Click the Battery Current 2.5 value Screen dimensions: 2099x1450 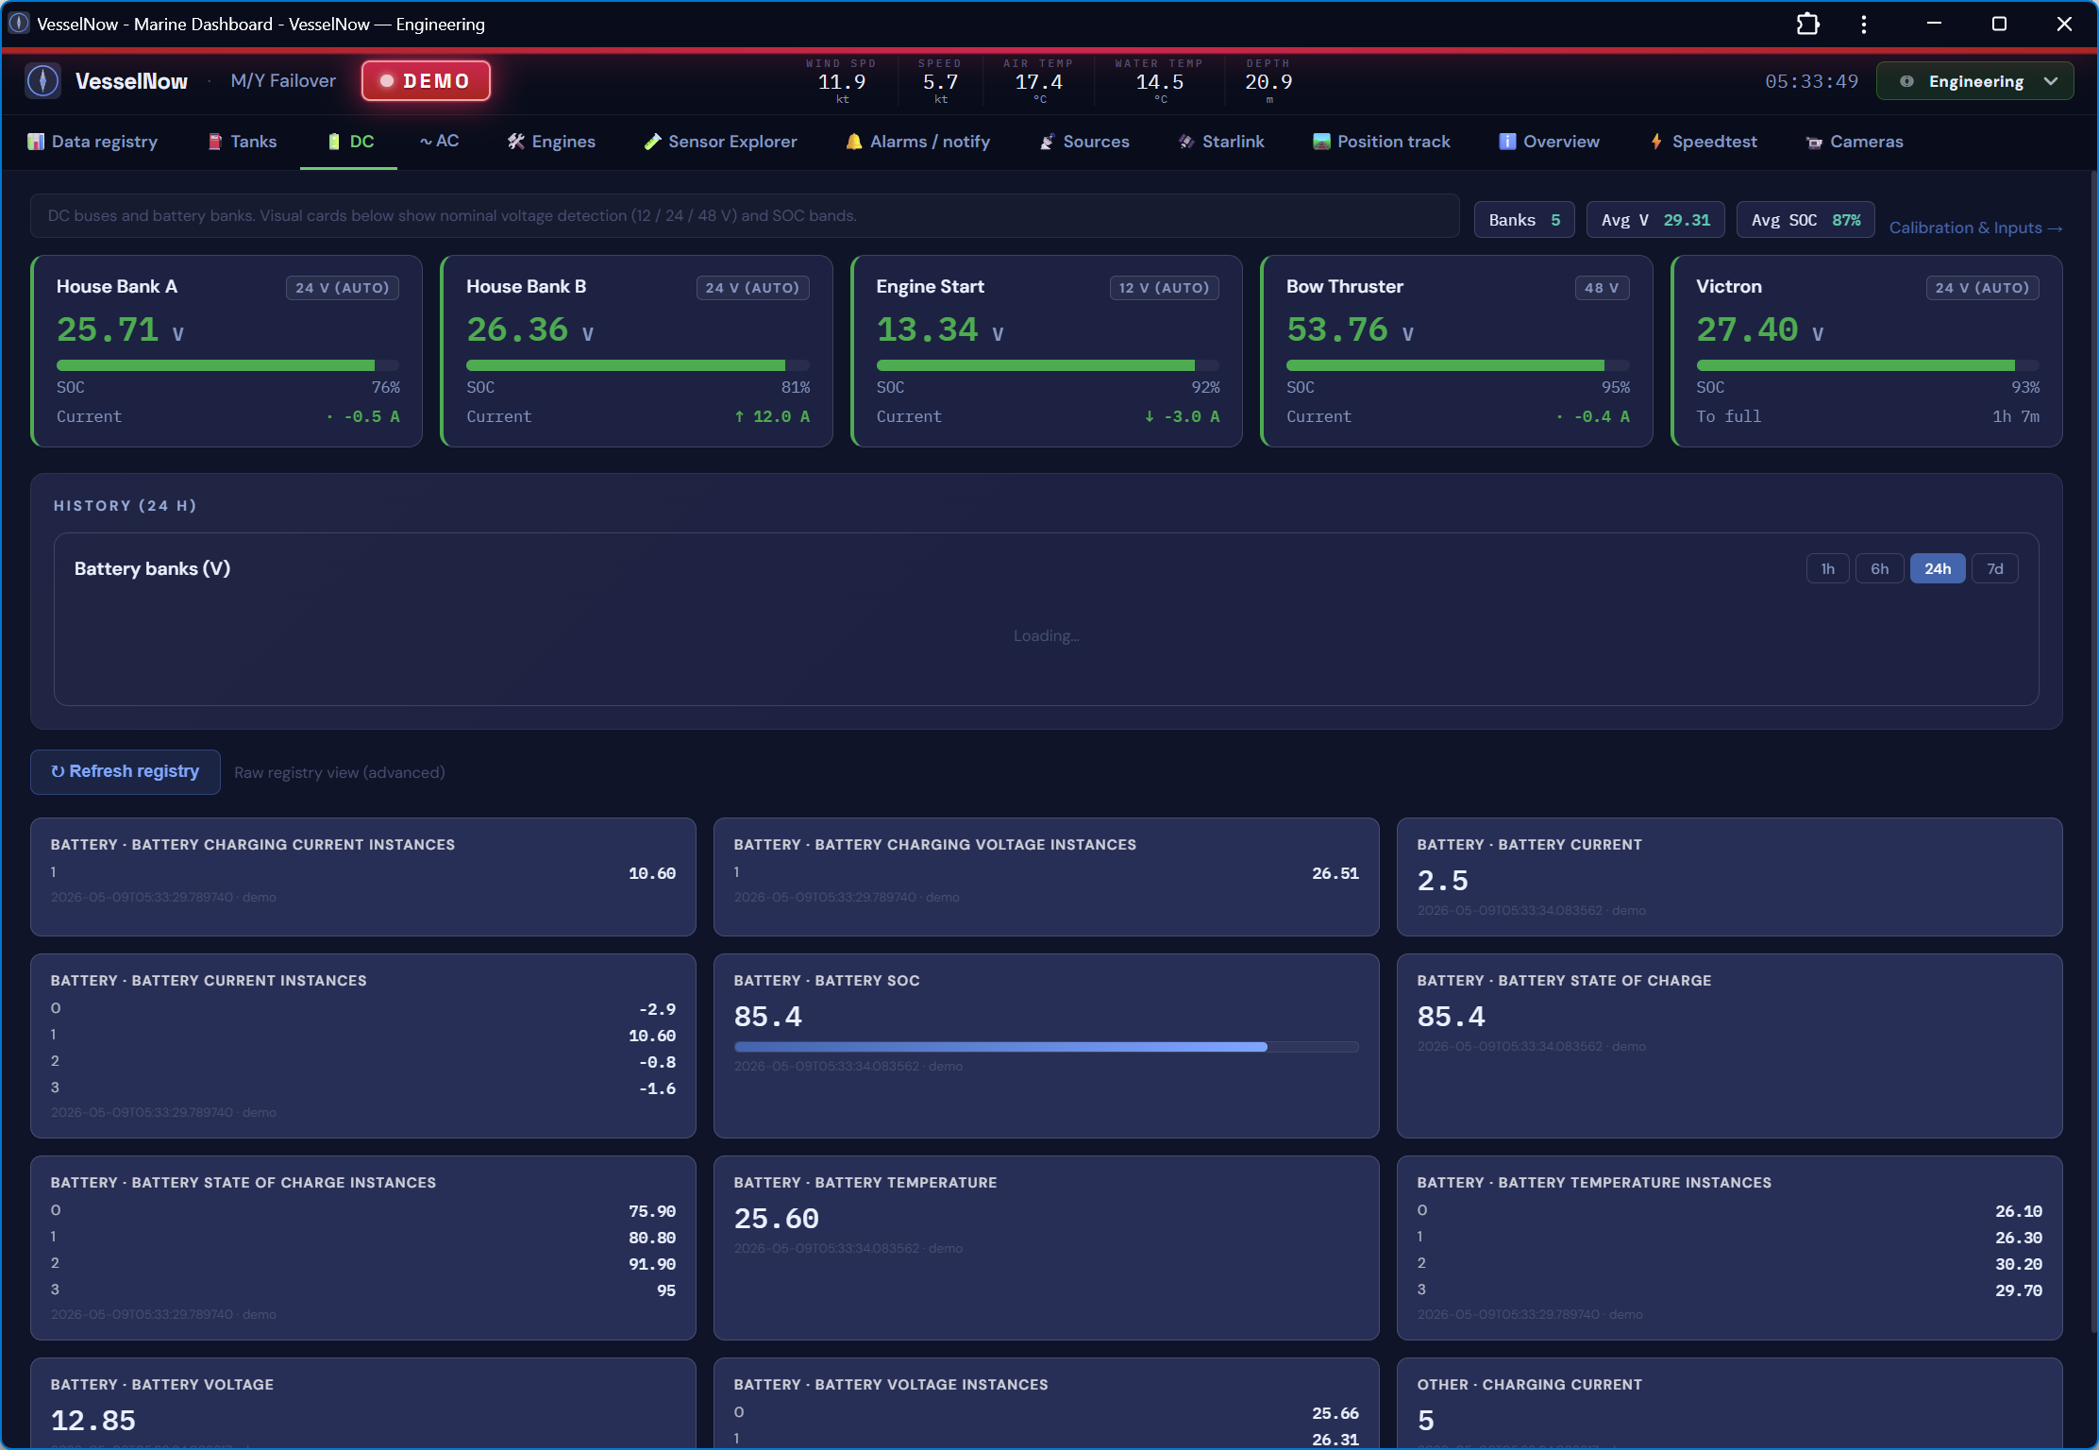pyautogui.click(x=1442, y=881)
